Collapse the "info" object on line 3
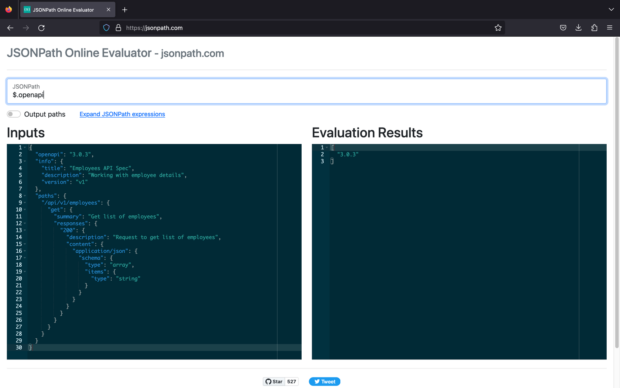This screenshot has width=620, height=388. click(x=25, y=161)
